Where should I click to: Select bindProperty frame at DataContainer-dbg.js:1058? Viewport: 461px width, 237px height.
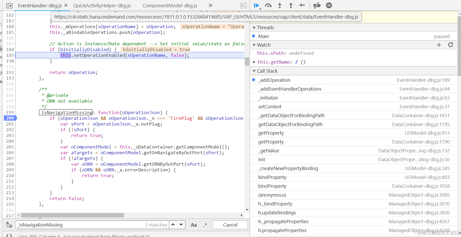pyautogui.click(x=354, y=186)
